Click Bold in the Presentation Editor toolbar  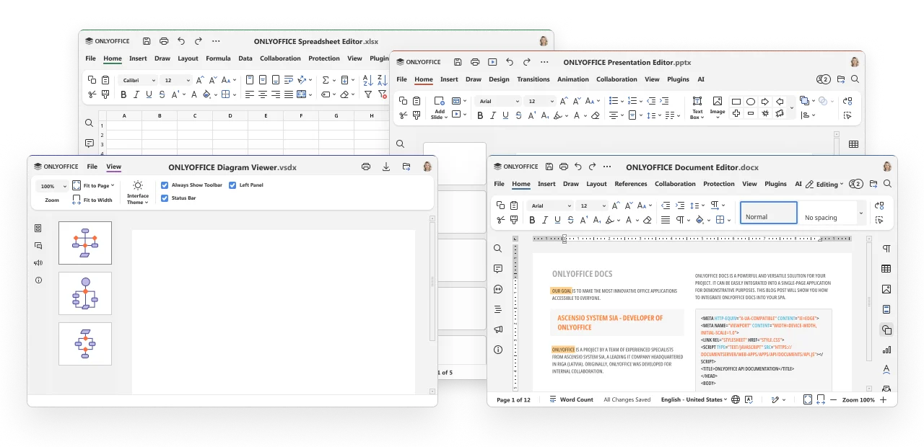pos(481,115)
